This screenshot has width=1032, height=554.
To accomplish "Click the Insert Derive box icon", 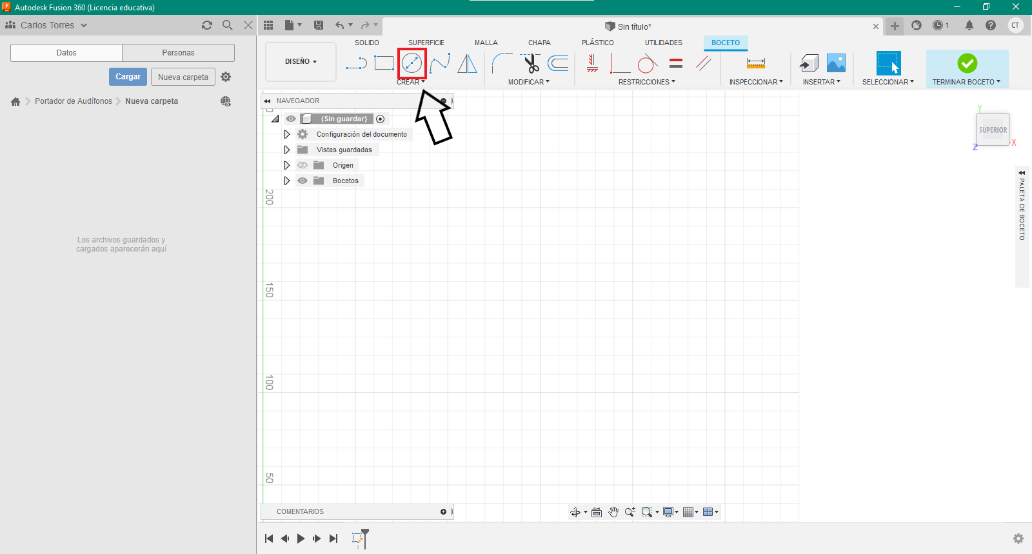I will tap(809, 63).
